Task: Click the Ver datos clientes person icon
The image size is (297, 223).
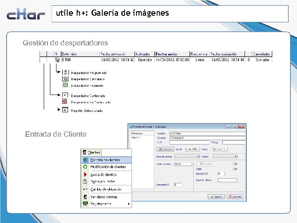Action: 85,197
